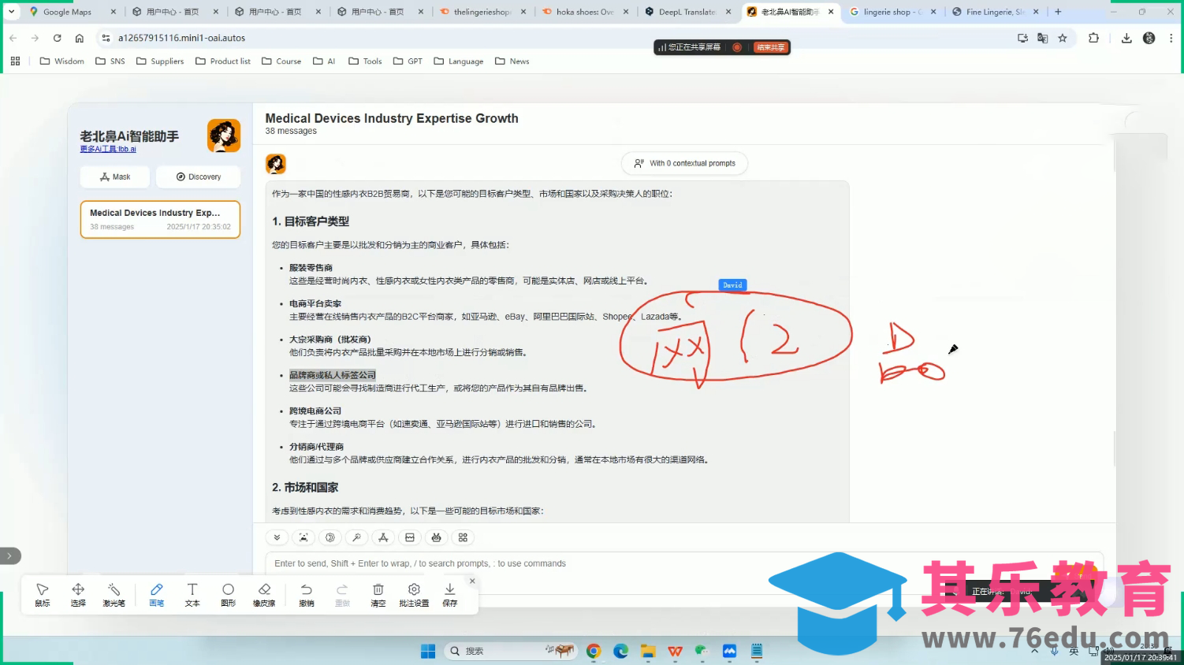Save annotations using the 保存 download icon
Viewport: 1184px width, 665px height.
[x=449, y=594]
